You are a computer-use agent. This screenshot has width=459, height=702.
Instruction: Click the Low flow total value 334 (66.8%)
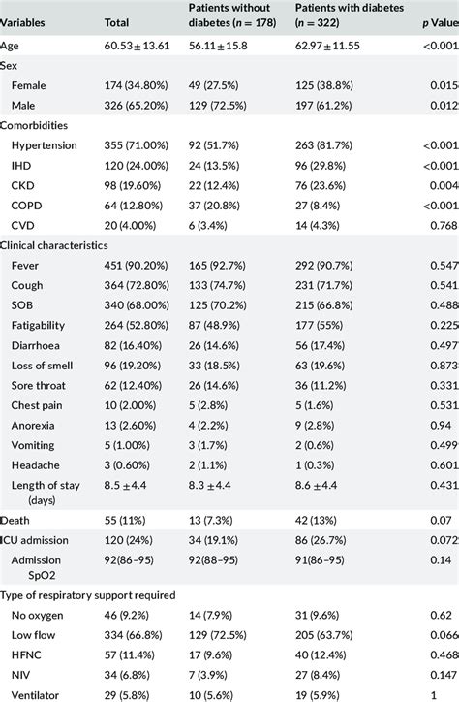[134, 635]
